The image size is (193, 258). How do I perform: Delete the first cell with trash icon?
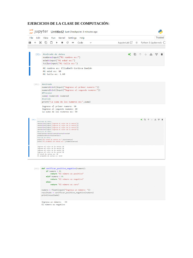pyautogui.click(x=162, y=54)
